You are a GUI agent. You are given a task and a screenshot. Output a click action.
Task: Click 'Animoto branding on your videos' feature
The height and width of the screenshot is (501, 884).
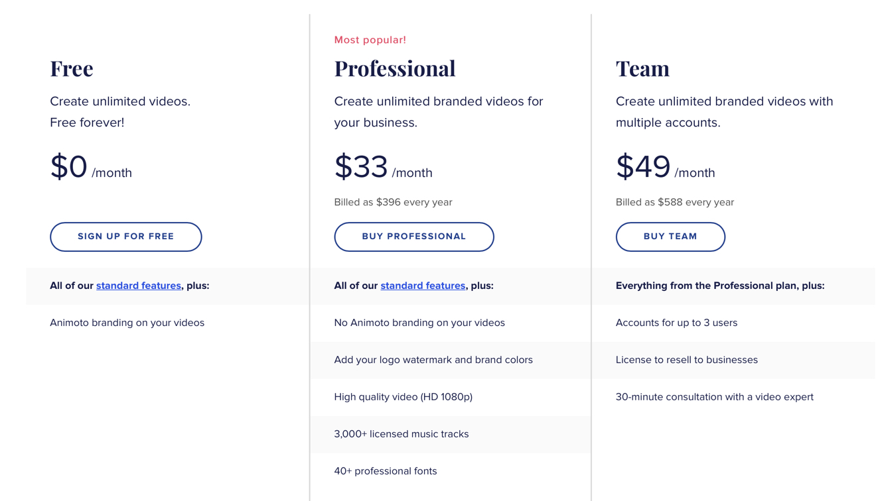coord(127,323)
